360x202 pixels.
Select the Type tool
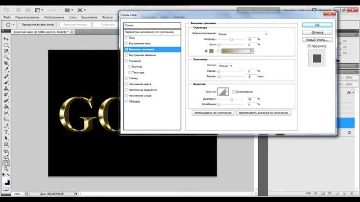(6, 132)
